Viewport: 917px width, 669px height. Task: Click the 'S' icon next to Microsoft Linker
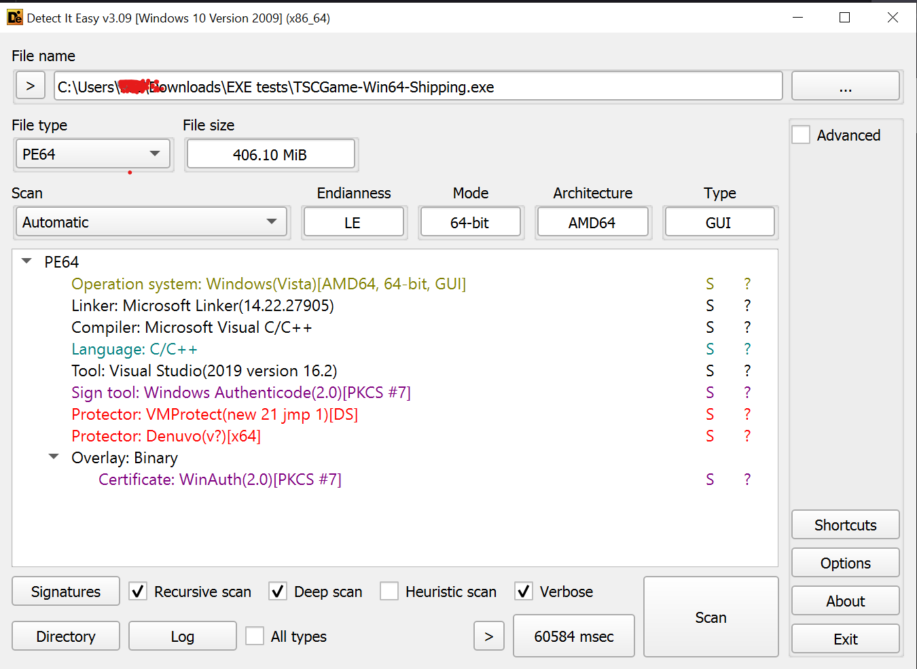point(710,306)
